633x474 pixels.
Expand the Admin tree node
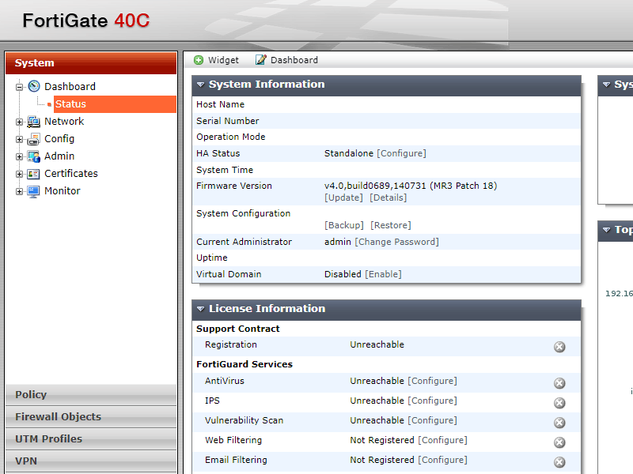coord(19,156)
